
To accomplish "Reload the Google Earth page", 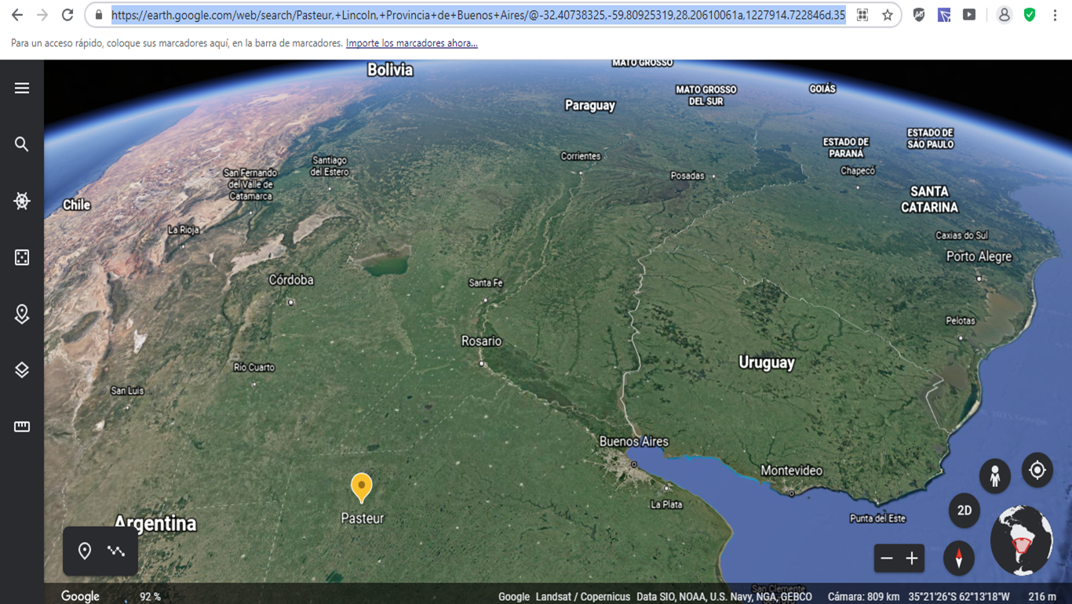I will [67, 15].
